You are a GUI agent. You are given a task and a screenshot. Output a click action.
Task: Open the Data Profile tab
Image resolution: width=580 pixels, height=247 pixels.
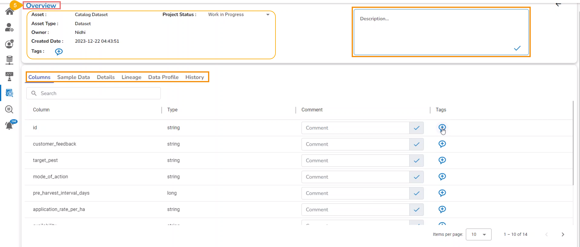click(x=163, y=77)
